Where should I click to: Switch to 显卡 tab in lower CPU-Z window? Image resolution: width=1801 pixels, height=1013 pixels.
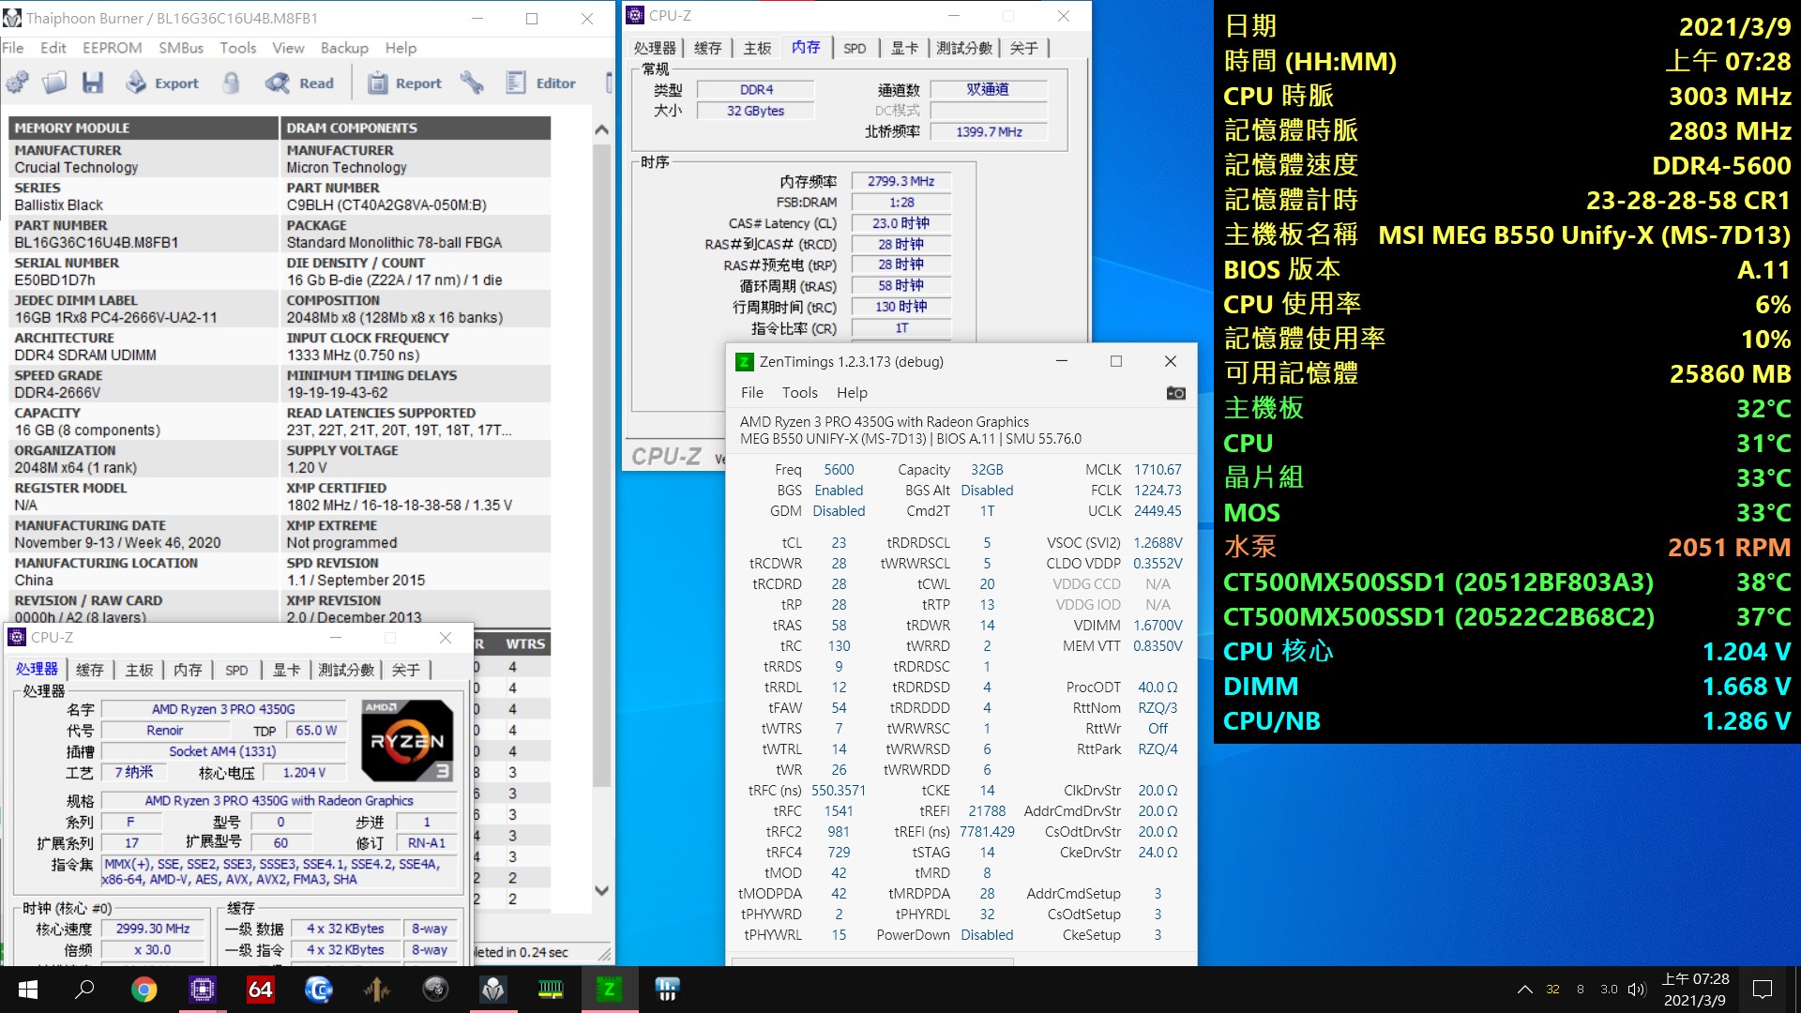point(286,670)
